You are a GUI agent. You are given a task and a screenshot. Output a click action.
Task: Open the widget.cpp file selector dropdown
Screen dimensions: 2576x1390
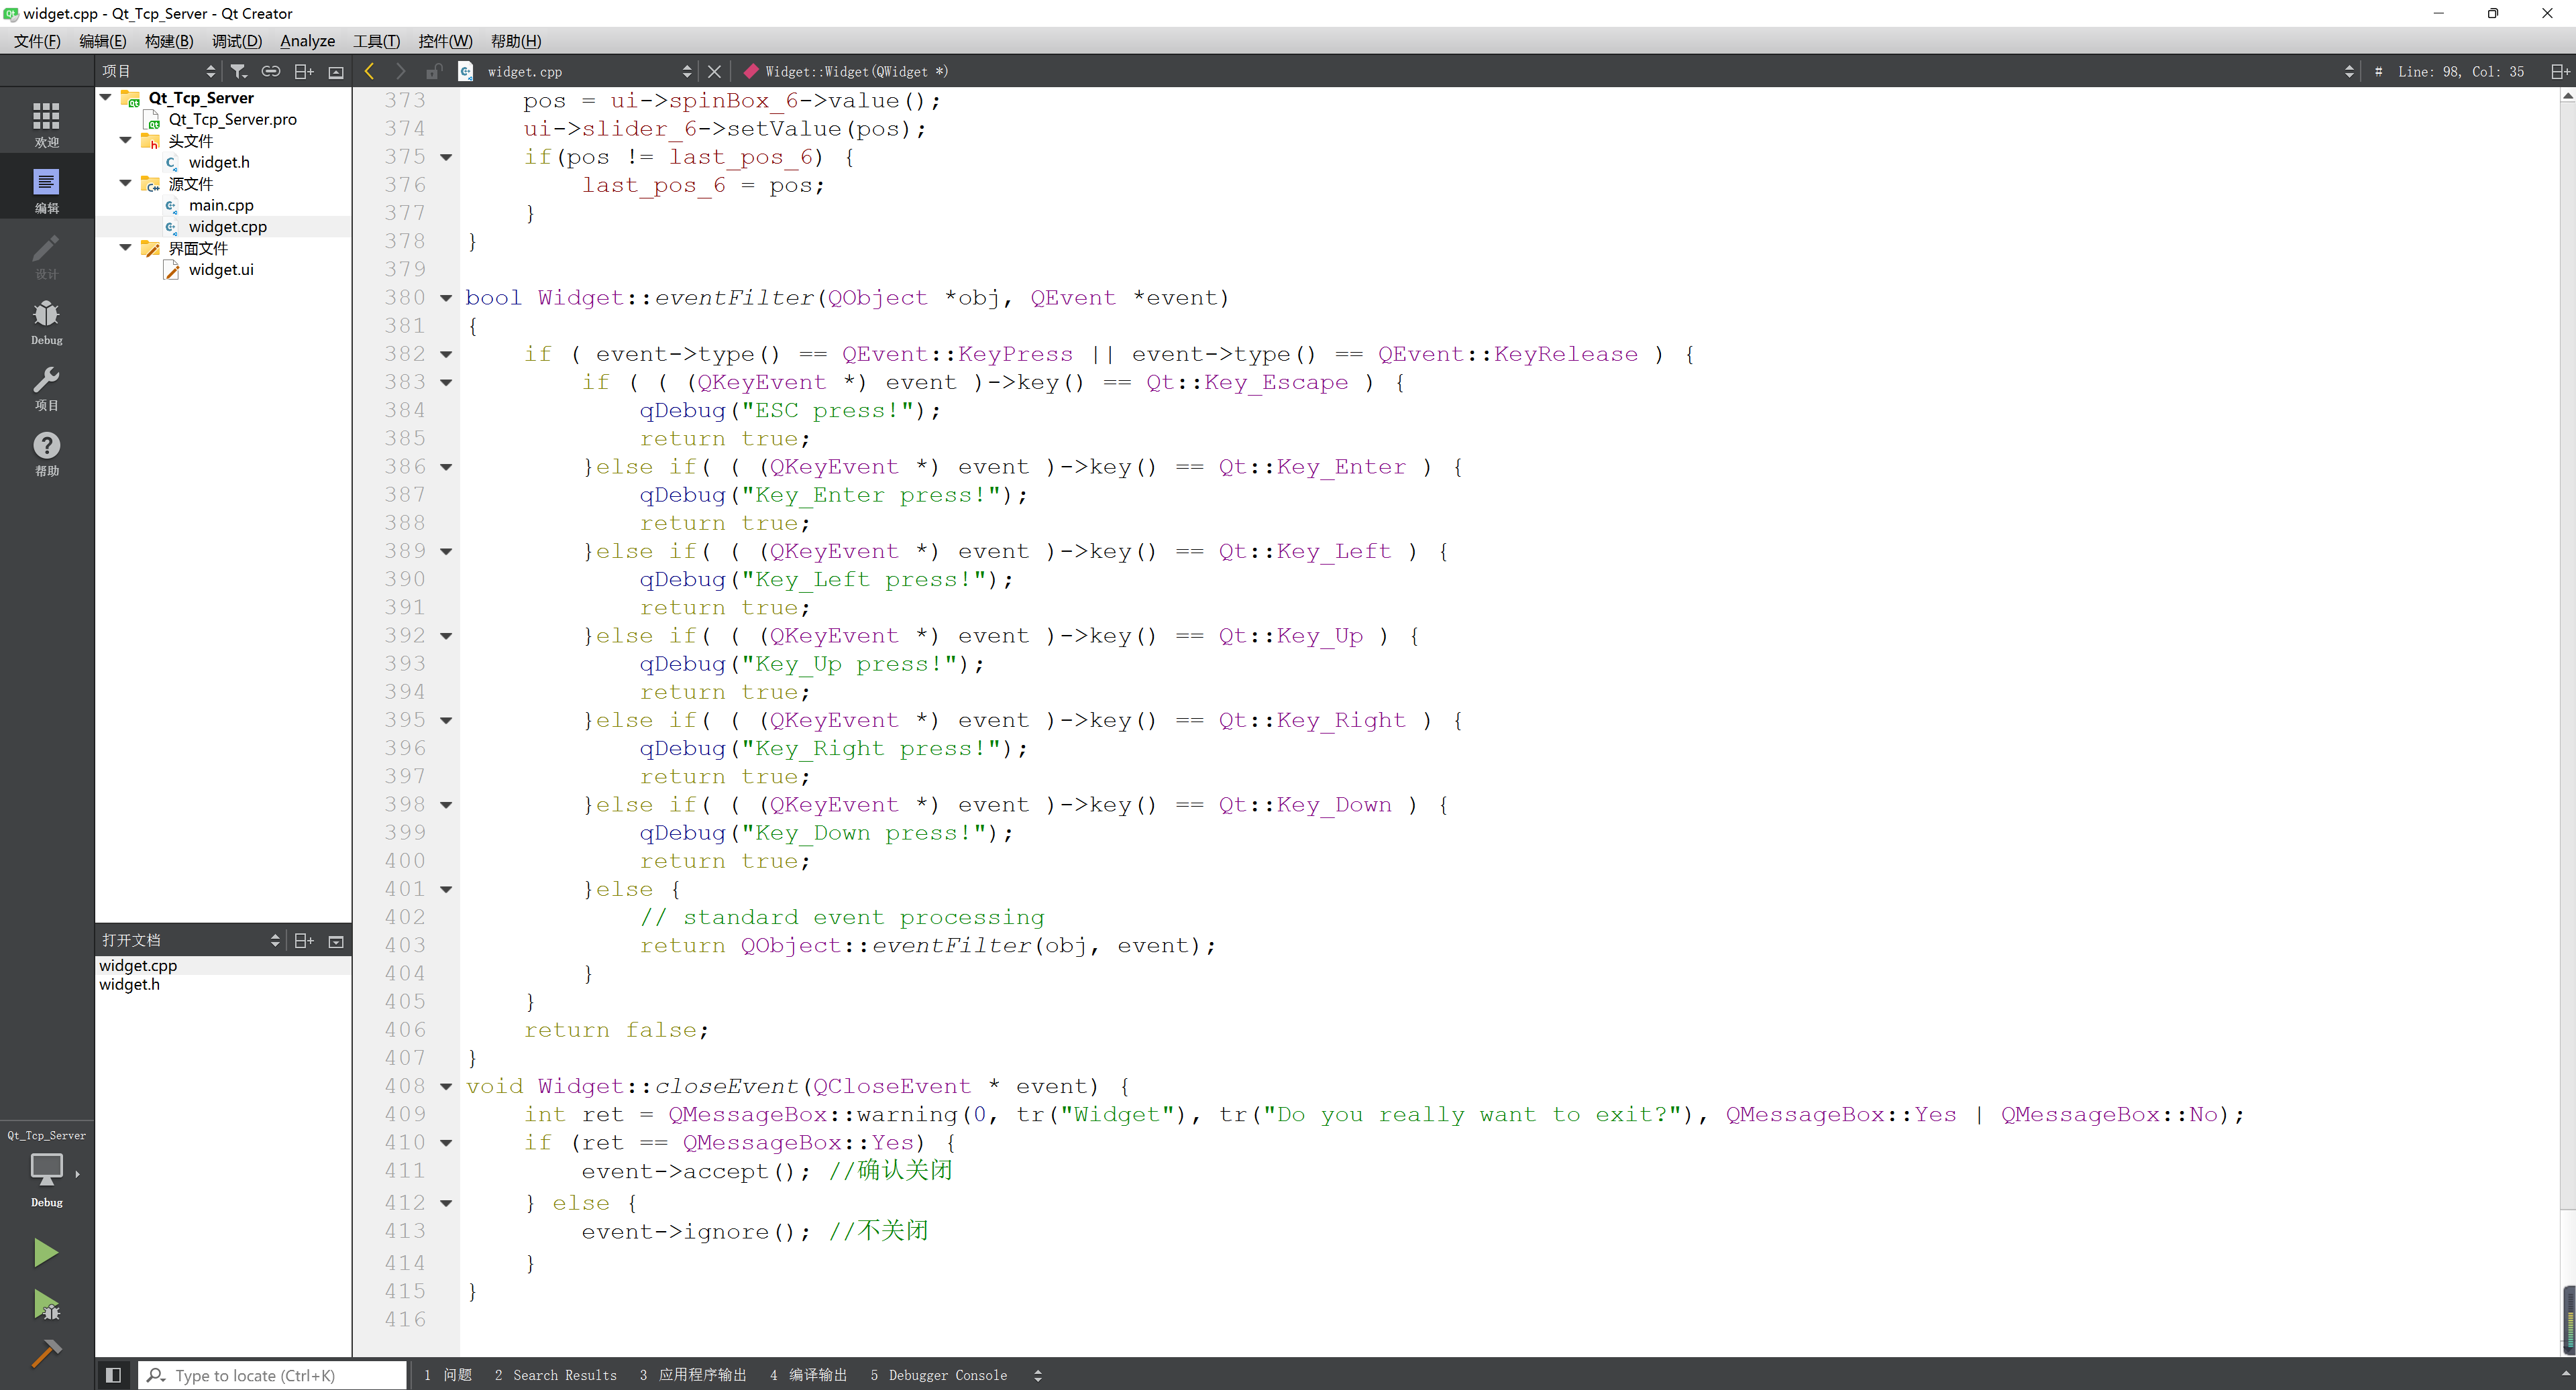686,71
